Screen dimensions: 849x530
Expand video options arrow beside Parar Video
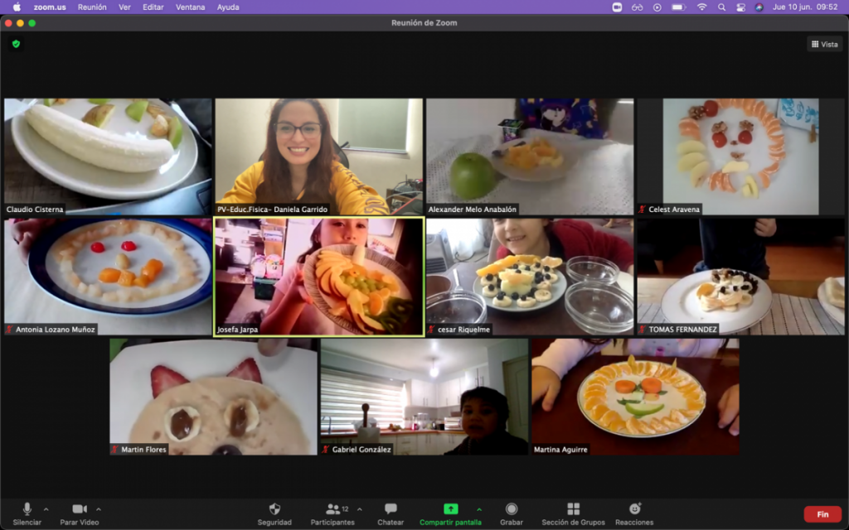[x=99, y=508]
